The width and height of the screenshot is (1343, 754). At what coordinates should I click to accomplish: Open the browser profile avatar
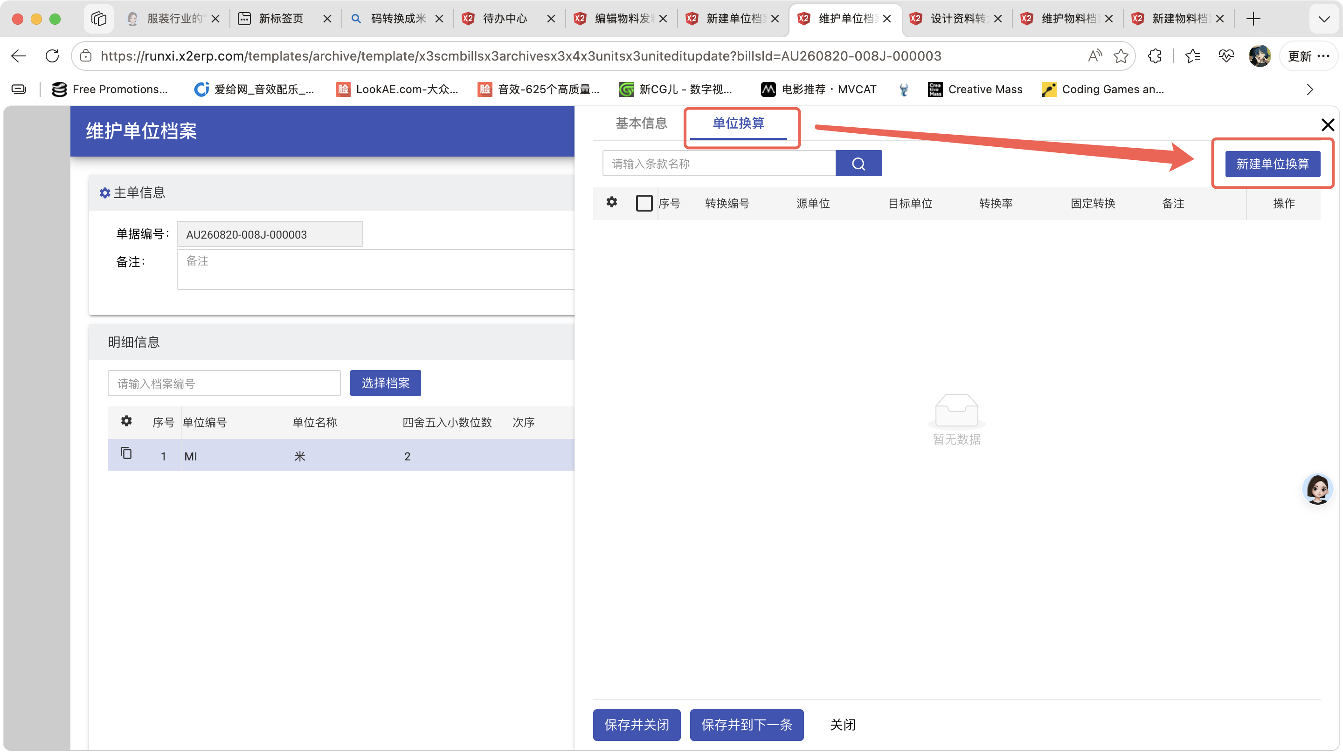click(1260, 56)
